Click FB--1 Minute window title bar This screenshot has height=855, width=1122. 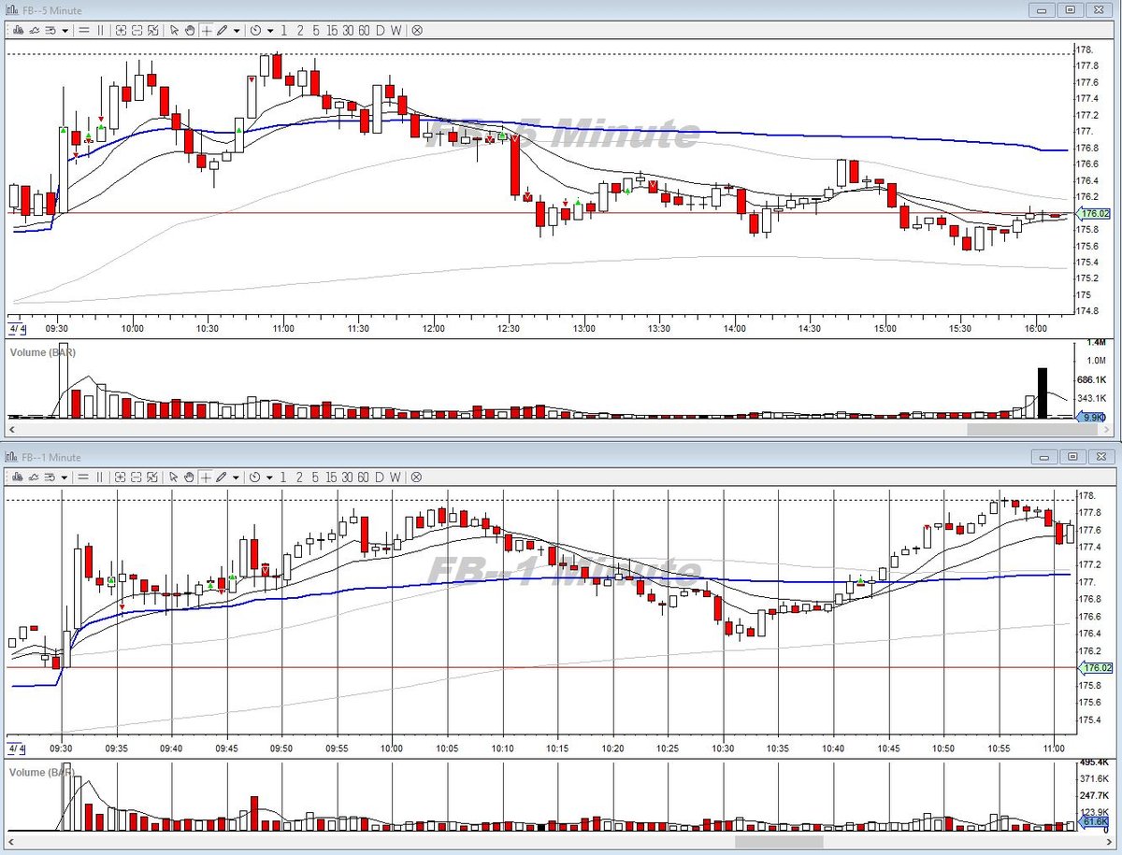(561, 457)
